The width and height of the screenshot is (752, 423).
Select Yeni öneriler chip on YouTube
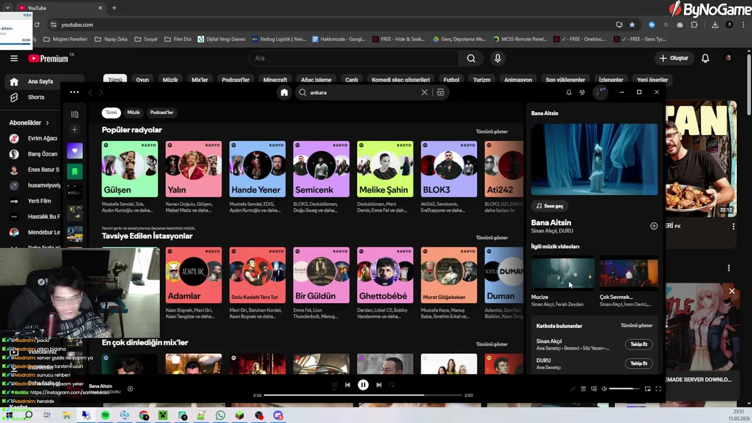pos(652,80)
